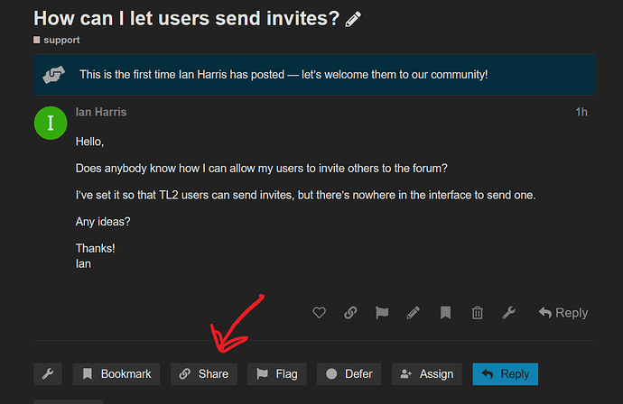Viewport: 623px width, 404px height.
Task: Reply to Ian Harris's post
Action: [563, 313]
